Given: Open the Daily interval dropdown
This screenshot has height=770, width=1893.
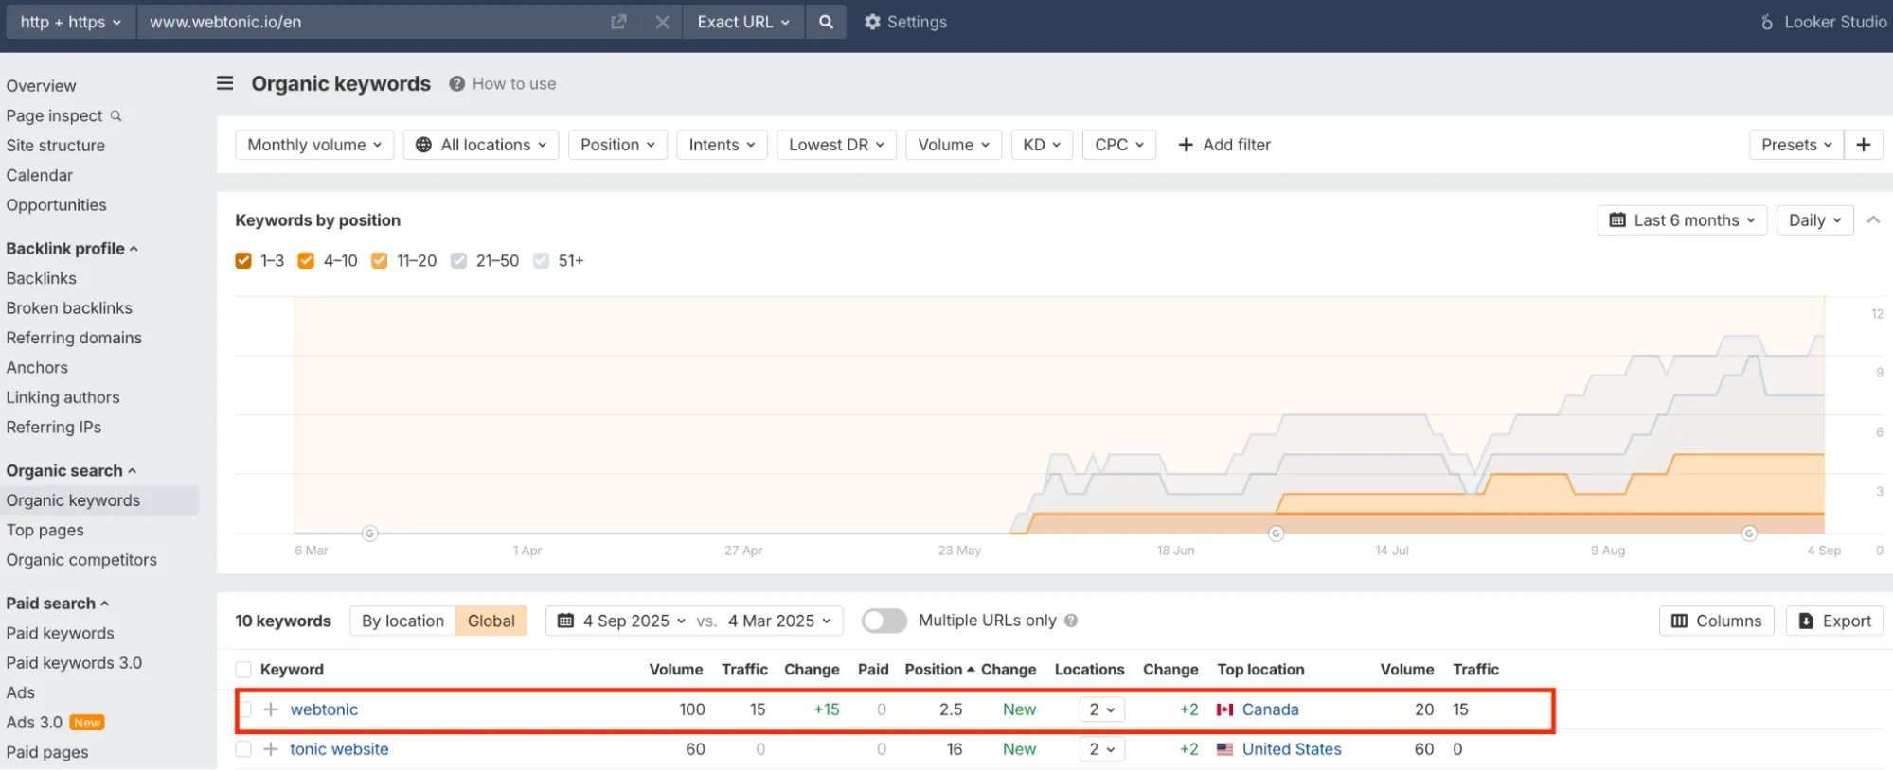Looking at the screenshot, I should [1814, 220].
